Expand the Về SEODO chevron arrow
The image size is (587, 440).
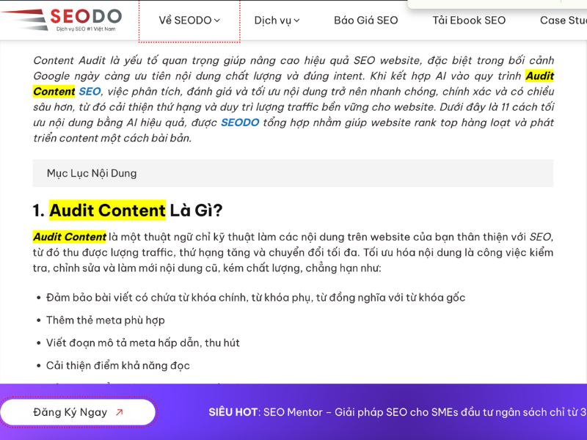(217, 21)
